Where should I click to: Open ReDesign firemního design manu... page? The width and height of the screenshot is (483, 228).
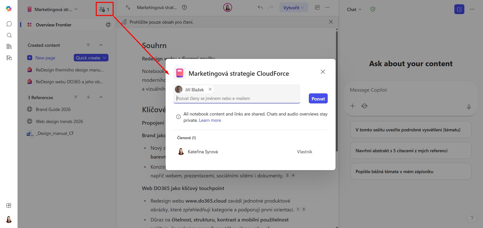[x=66, y=70]
